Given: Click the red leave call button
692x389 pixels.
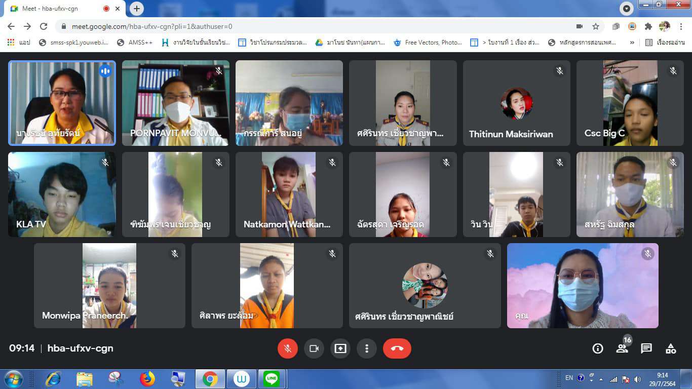Looking at the screenshot, I should pyautogui.click(x=397, y=348).
